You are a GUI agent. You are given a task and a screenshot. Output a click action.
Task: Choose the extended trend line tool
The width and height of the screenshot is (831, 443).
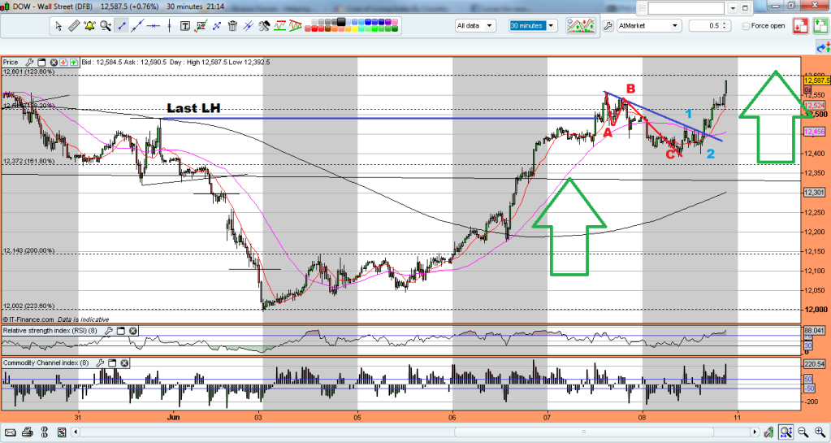point(138,25)
